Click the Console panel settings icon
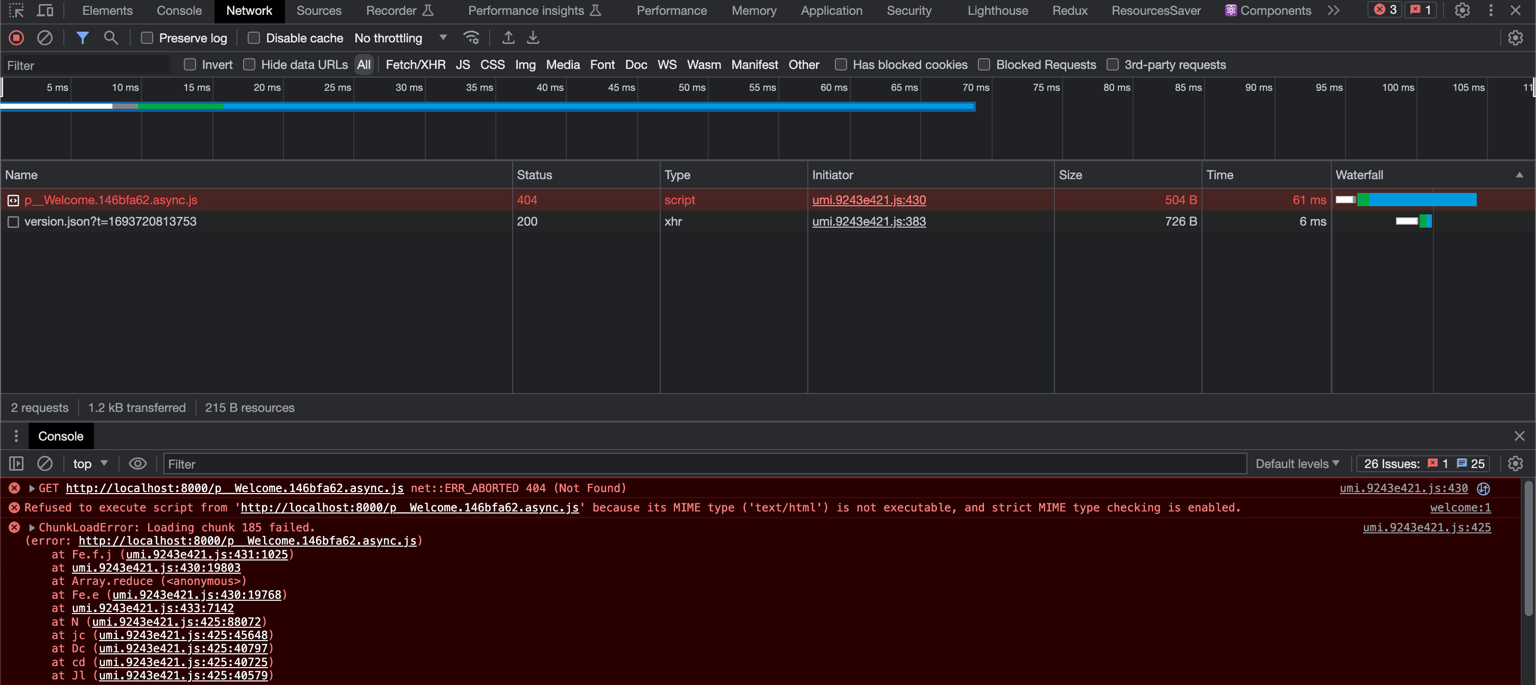Screen dimensions: 1536x685 tap(1515, 463)
